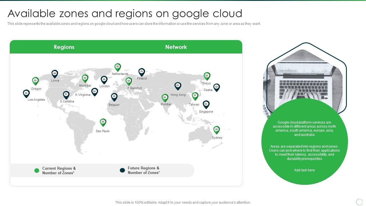Select the Sao Paulo marker

[x=103, y=123]
